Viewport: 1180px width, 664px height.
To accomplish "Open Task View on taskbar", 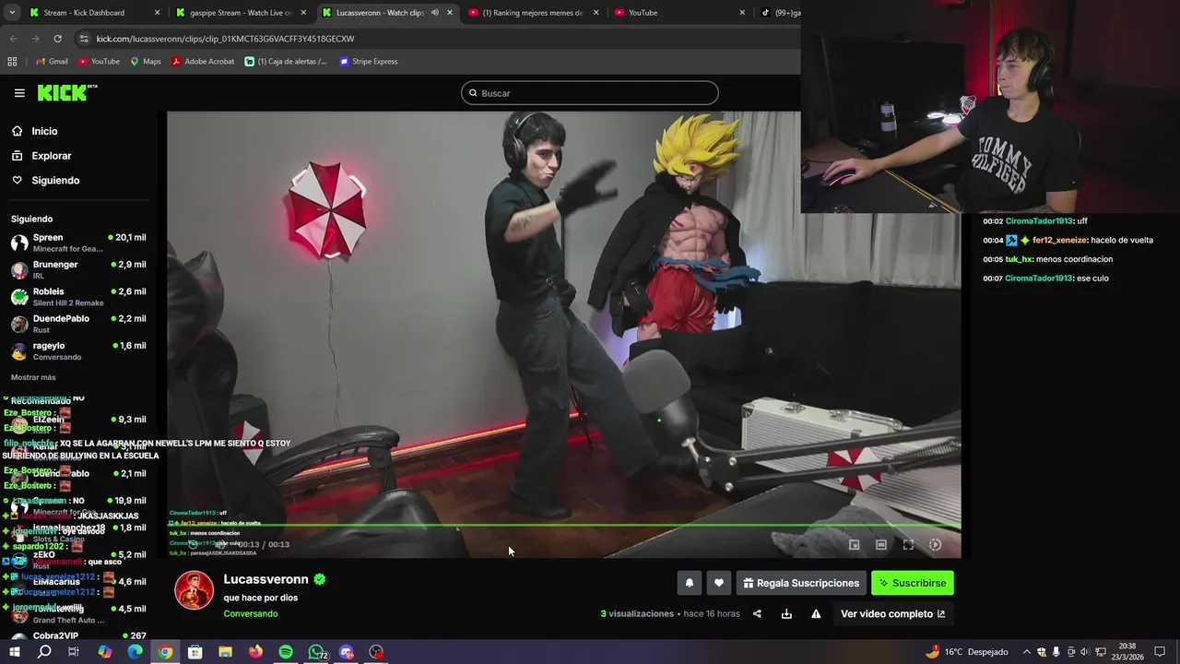I will tap(74, 652).
